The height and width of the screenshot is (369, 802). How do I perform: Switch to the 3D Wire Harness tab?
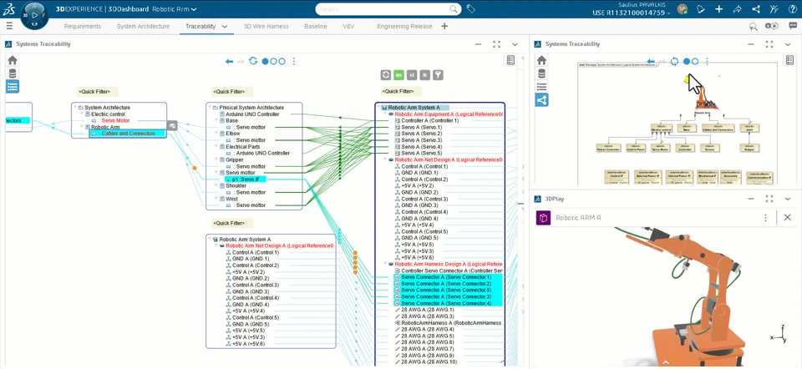[x=266, y=27]
